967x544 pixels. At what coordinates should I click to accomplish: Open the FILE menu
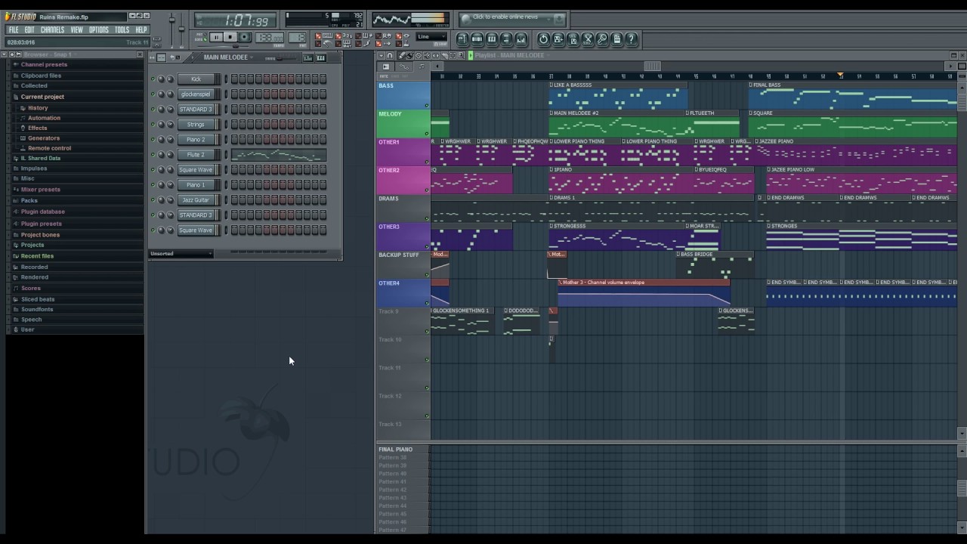click(14, 30)
